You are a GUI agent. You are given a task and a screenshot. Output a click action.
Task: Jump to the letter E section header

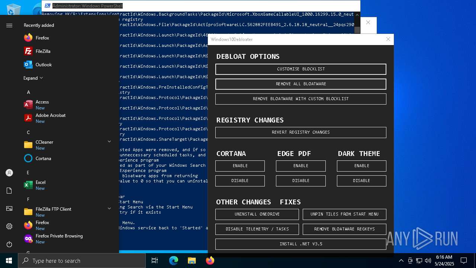28,173
